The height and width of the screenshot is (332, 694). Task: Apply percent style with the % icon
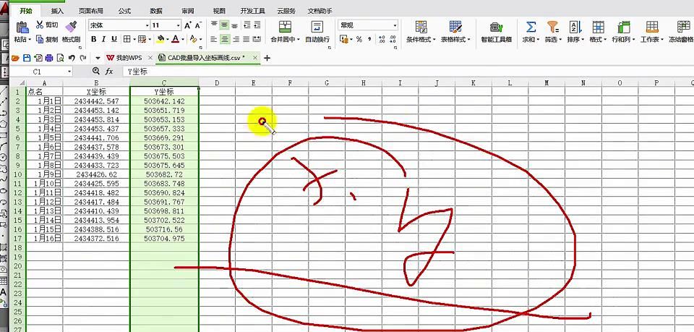pos(359,39)
